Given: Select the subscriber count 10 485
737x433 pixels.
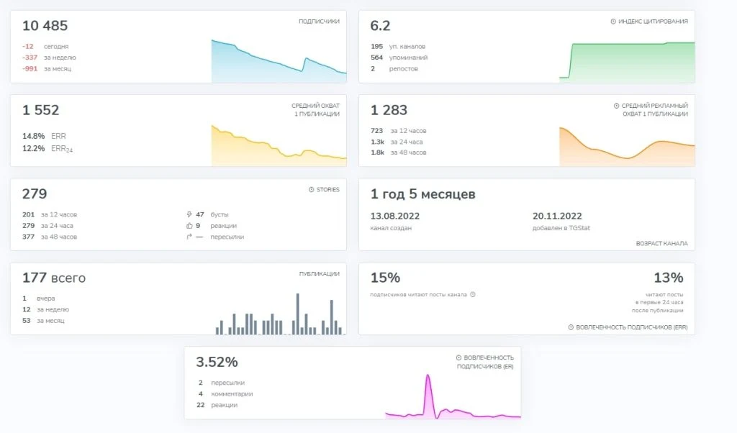Looking at the screenshot, I should [x=45, y=26].
